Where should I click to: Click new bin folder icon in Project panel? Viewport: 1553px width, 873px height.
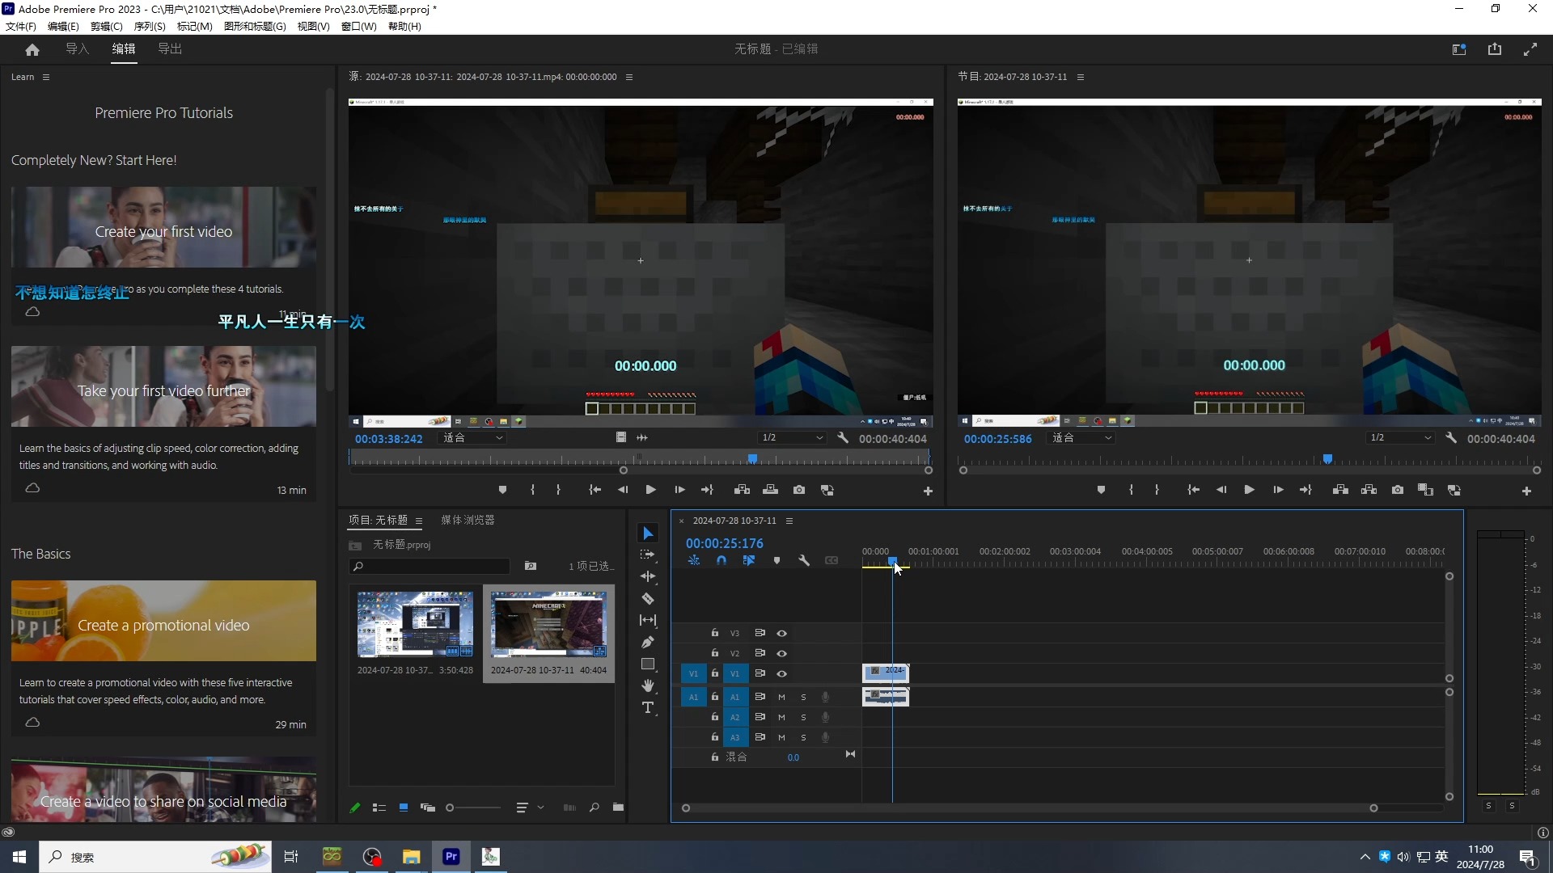tap(618, 808)
